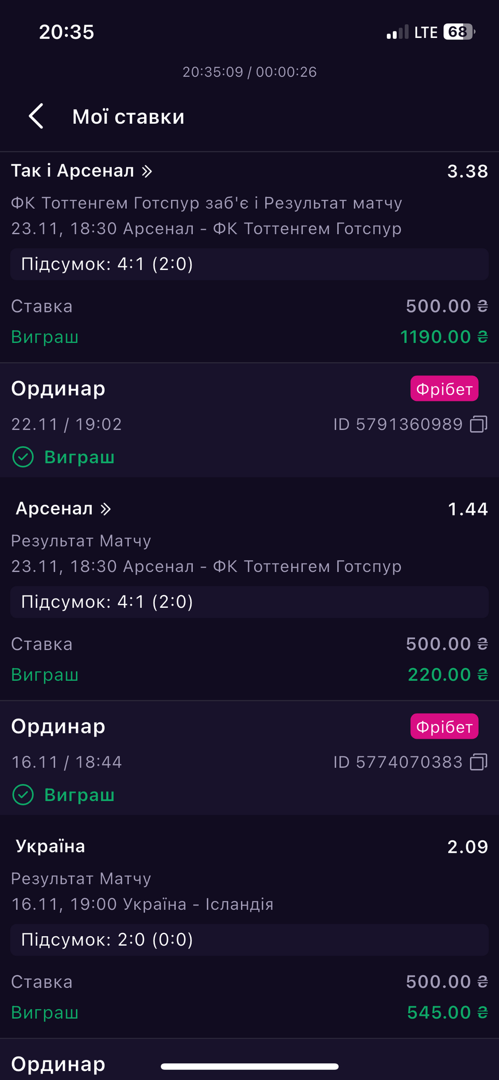Tap the cellular signal bars icon
Screen dimensions: 499x1080
point(397,32)
